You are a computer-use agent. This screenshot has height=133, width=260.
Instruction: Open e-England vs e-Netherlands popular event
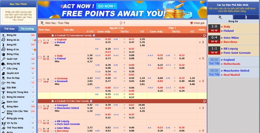tap(233, 62)
